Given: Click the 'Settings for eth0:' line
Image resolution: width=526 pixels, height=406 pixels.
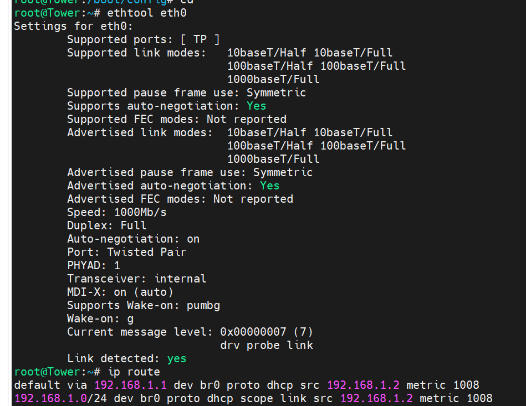Looking at the screenshot, I should click(x=74, y=26).
